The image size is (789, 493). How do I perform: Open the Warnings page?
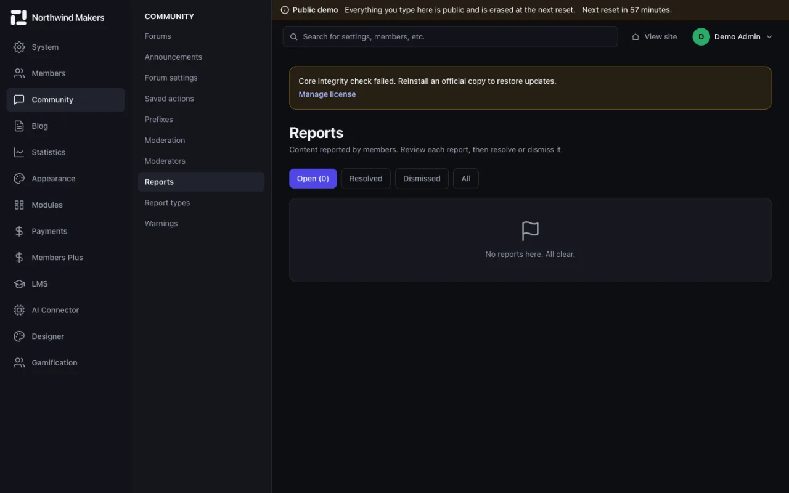pos(201,224)
